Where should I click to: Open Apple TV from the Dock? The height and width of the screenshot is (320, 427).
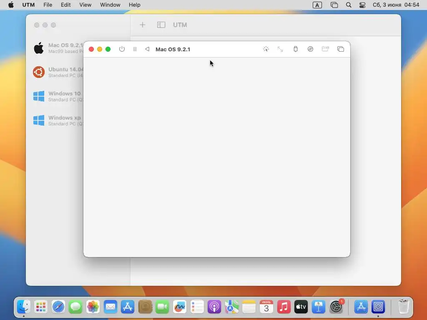(x=301, y=307)
